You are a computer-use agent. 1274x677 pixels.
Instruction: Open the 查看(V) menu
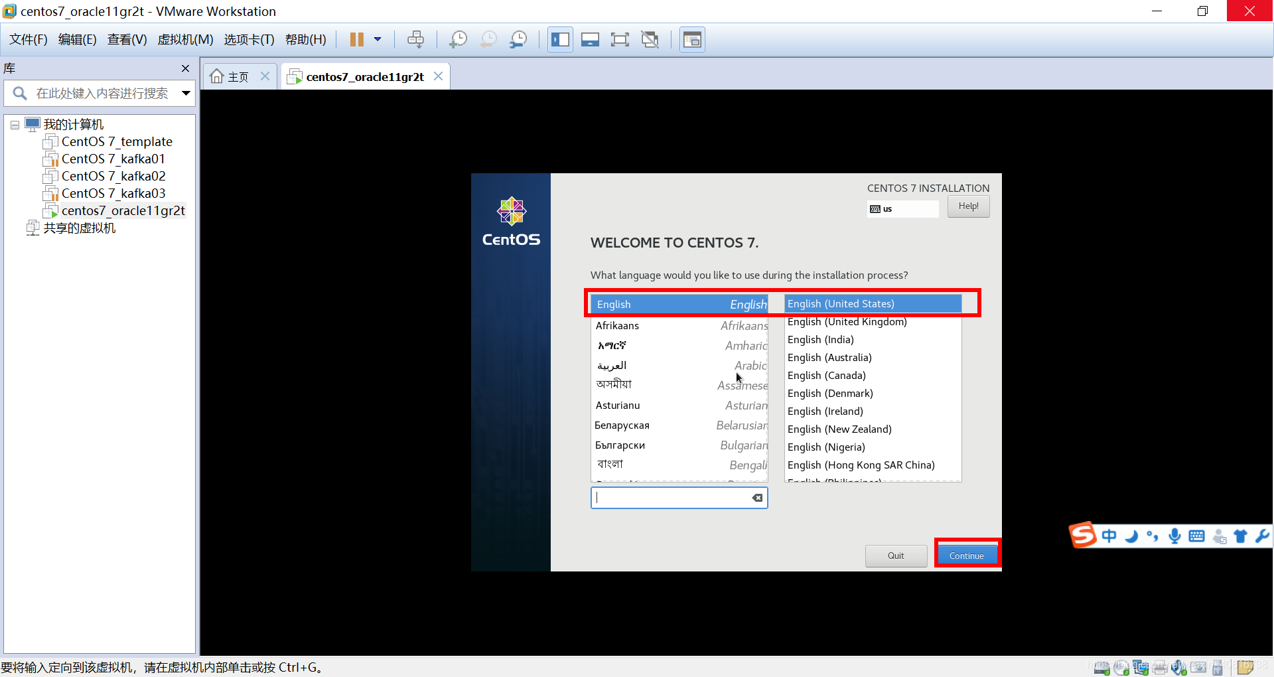[127, 40]
